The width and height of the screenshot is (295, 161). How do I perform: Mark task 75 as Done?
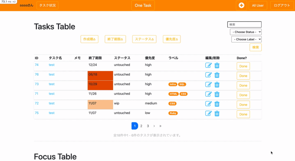243,114
